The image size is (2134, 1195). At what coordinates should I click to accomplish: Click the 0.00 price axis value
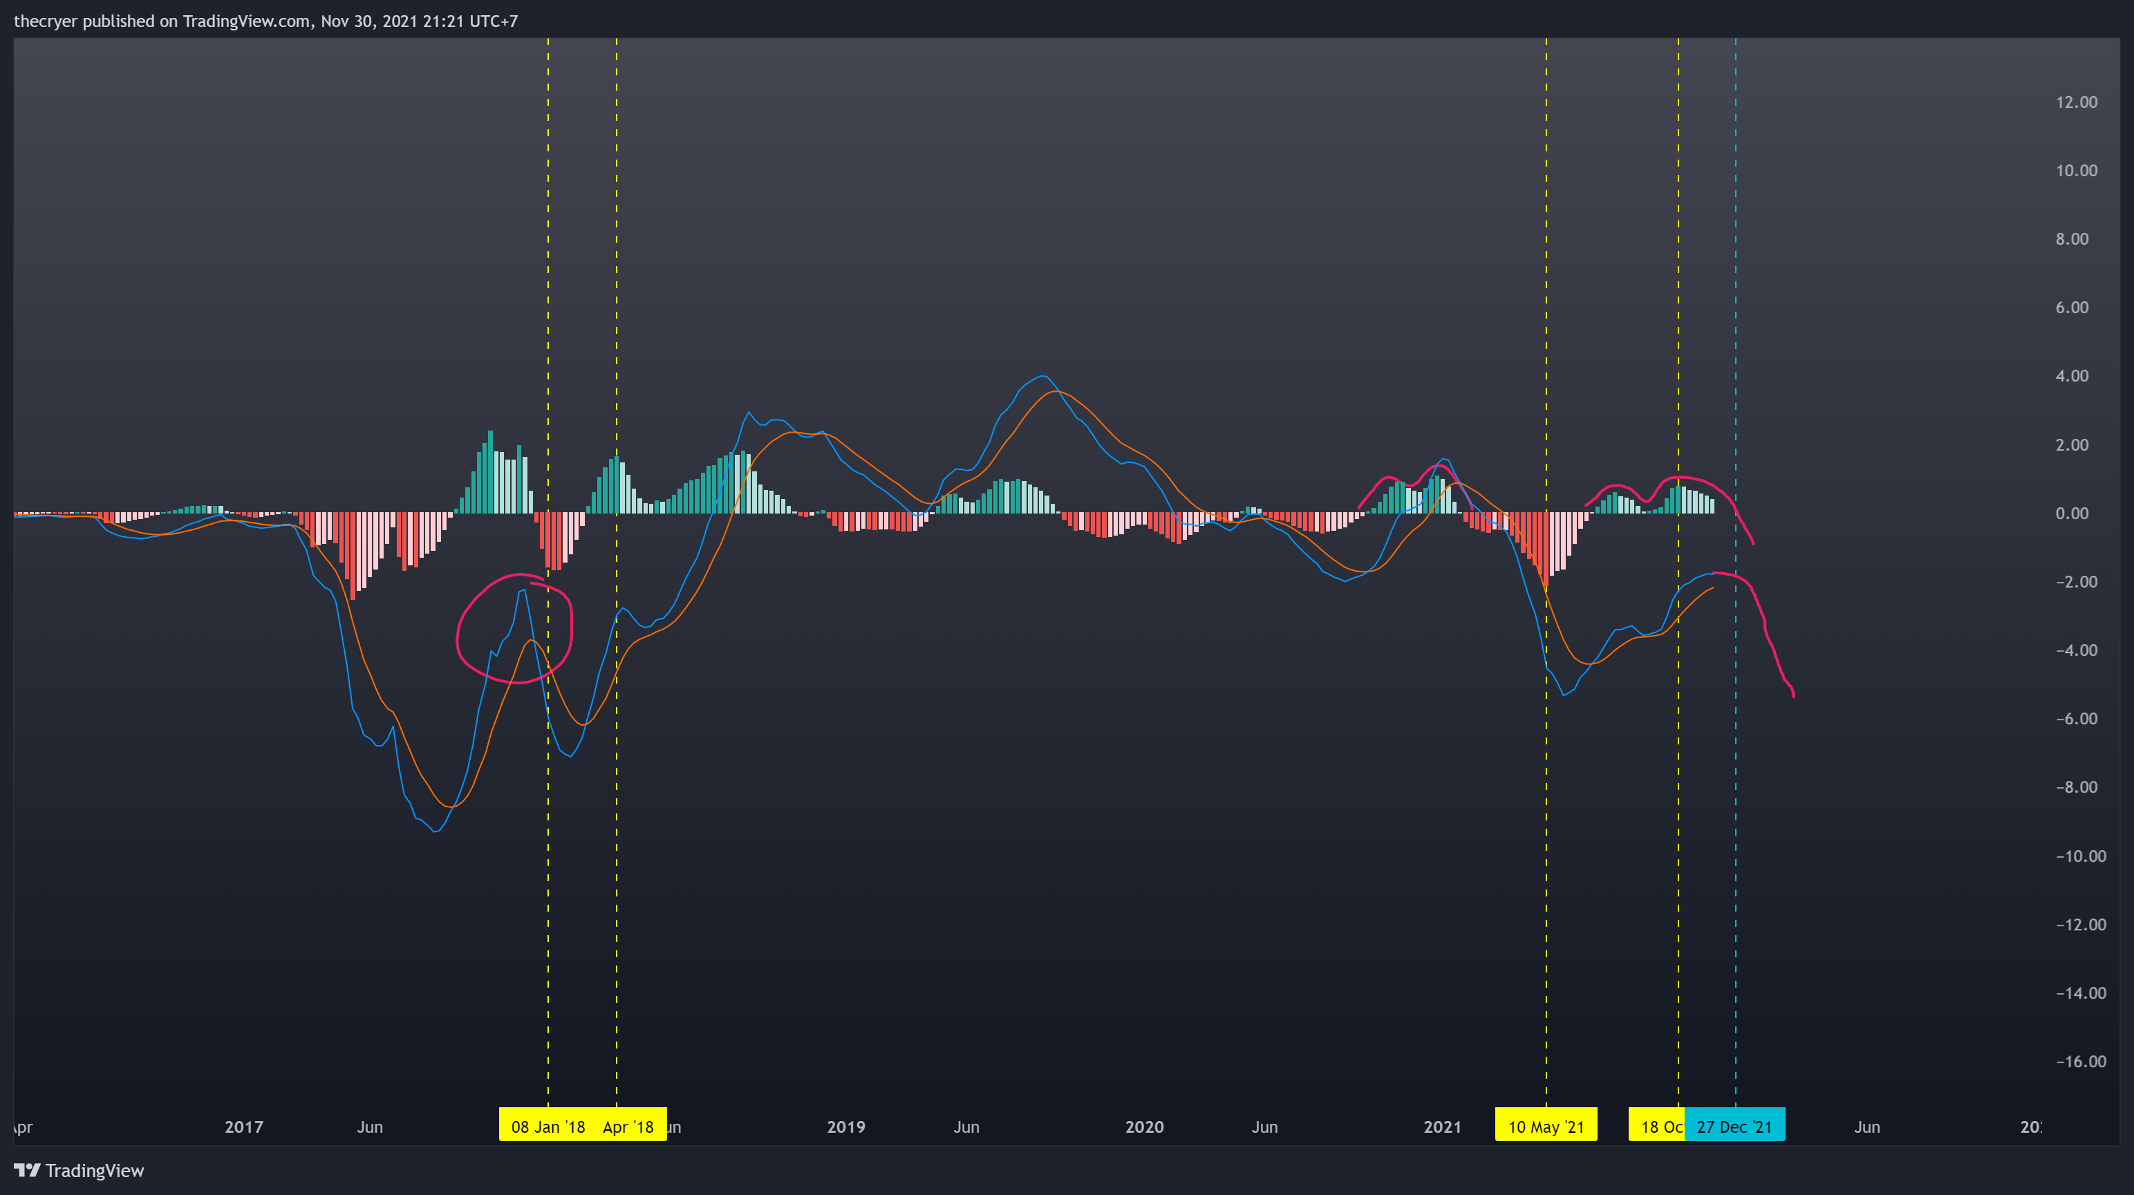click(2072, 514)
